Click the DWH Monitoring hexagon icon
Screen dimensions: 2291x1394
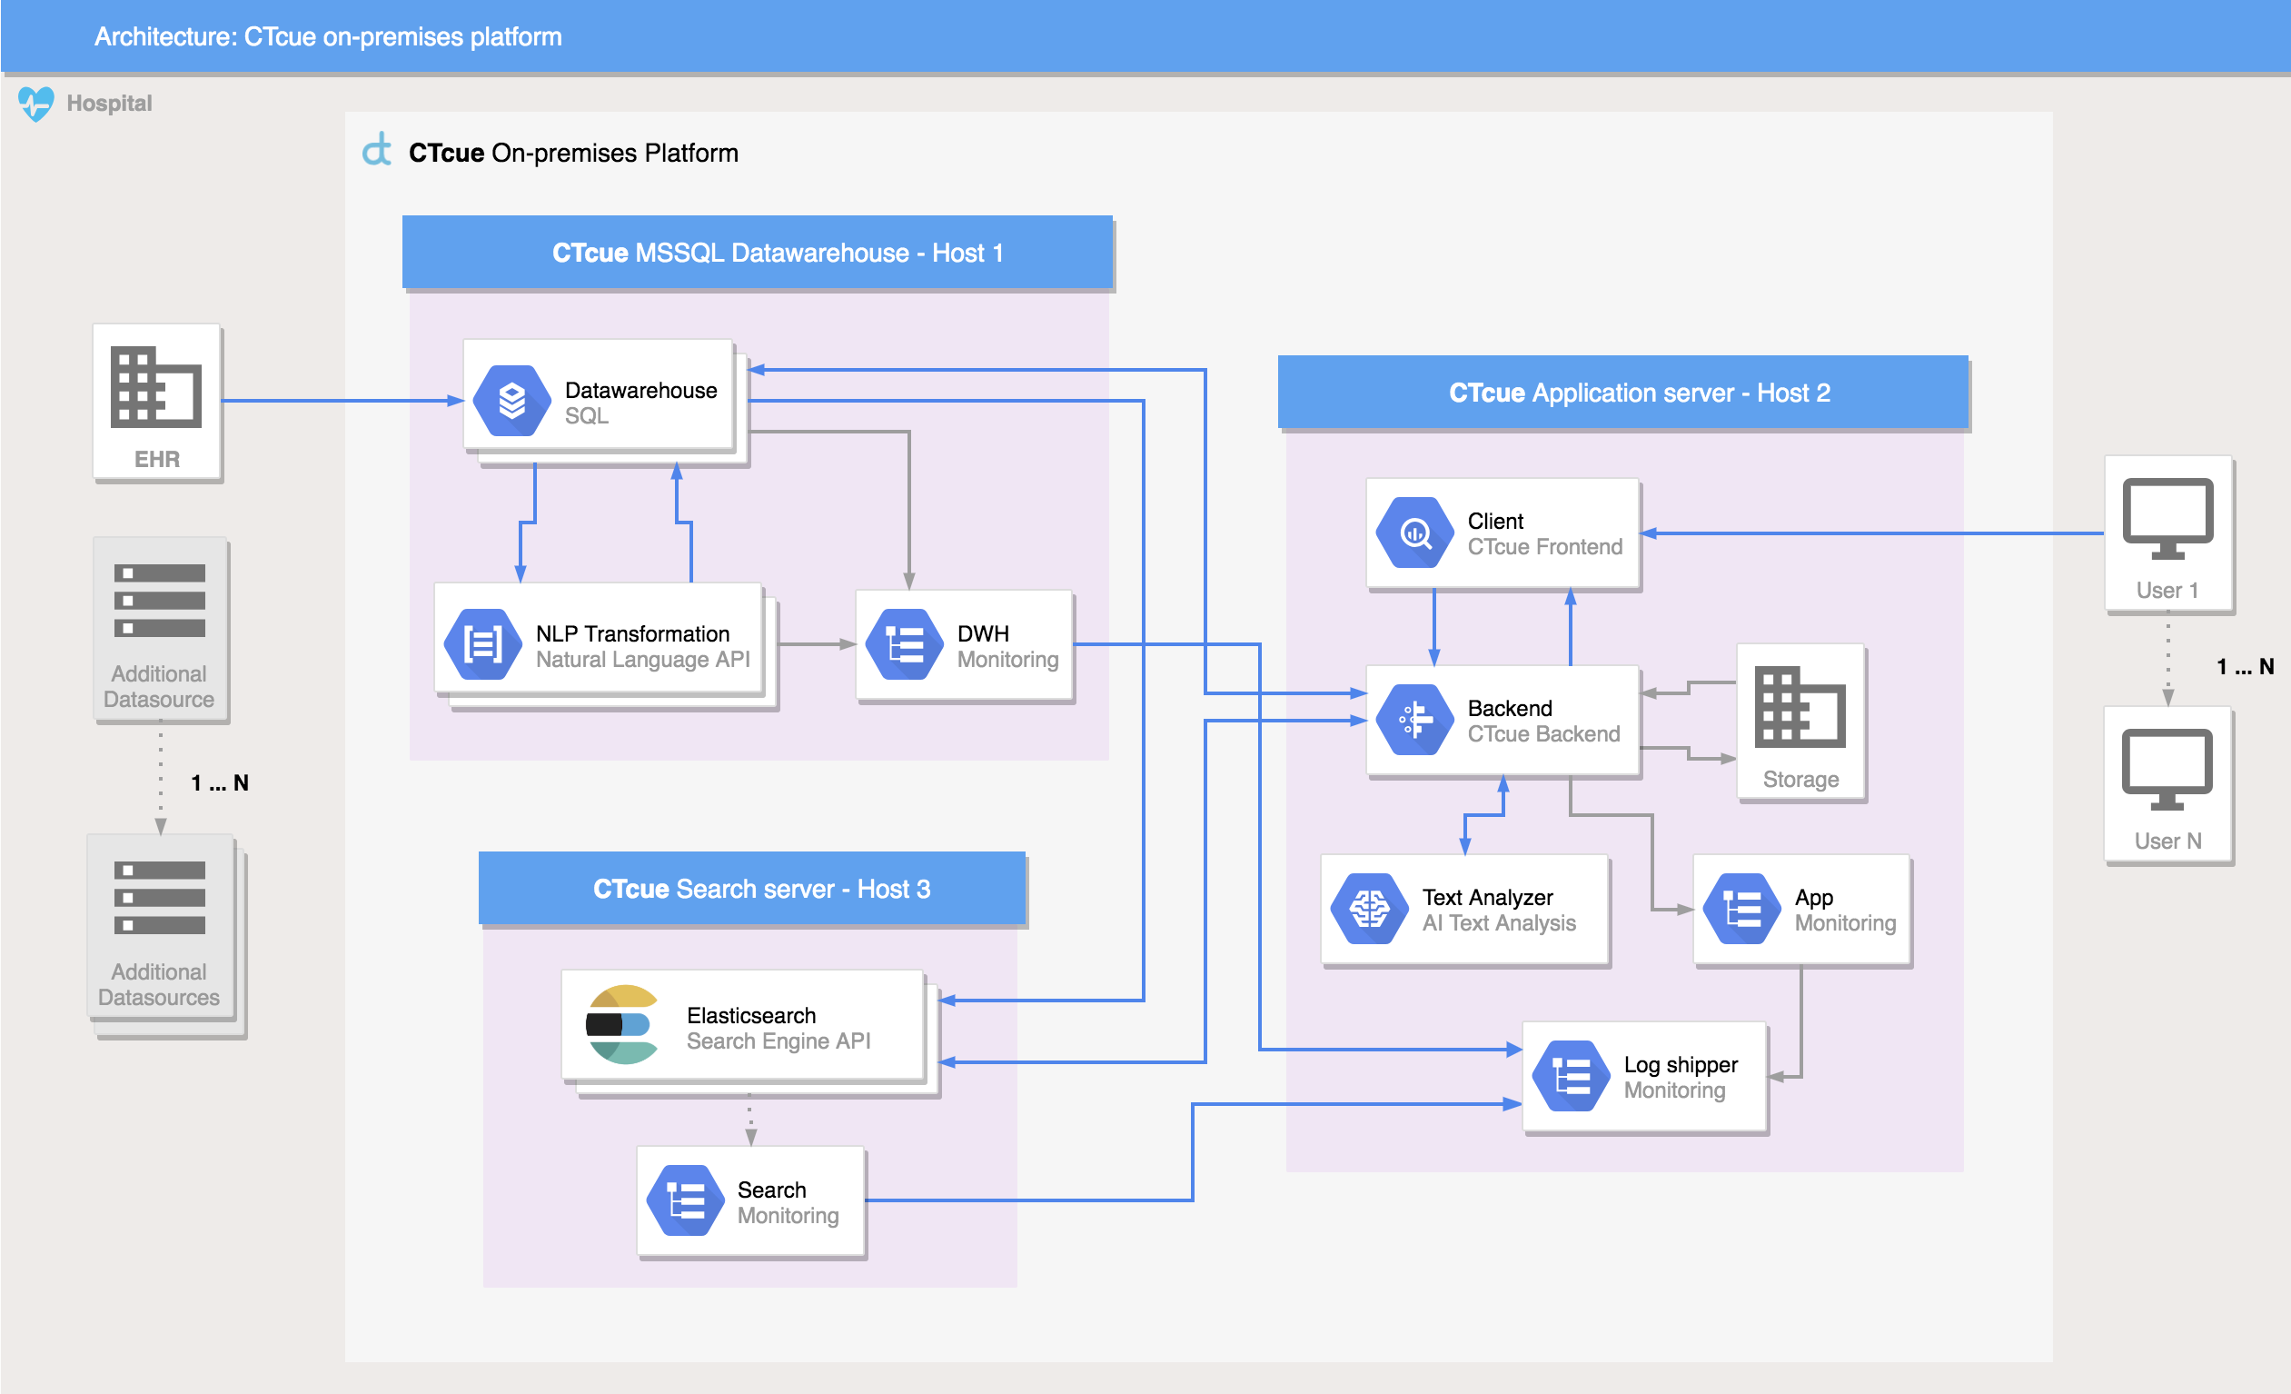pos(904,644)
